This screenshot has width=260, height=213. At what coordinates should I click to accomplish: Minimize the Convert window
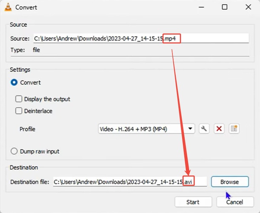pyautogui.click(x=201, y=7)
